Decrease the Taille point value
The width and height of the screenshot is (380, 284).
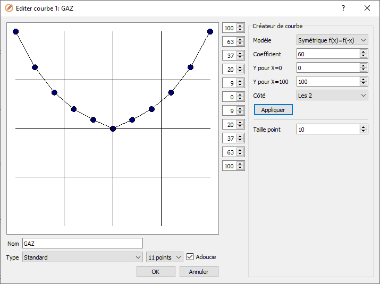click(x=364, y=132)
